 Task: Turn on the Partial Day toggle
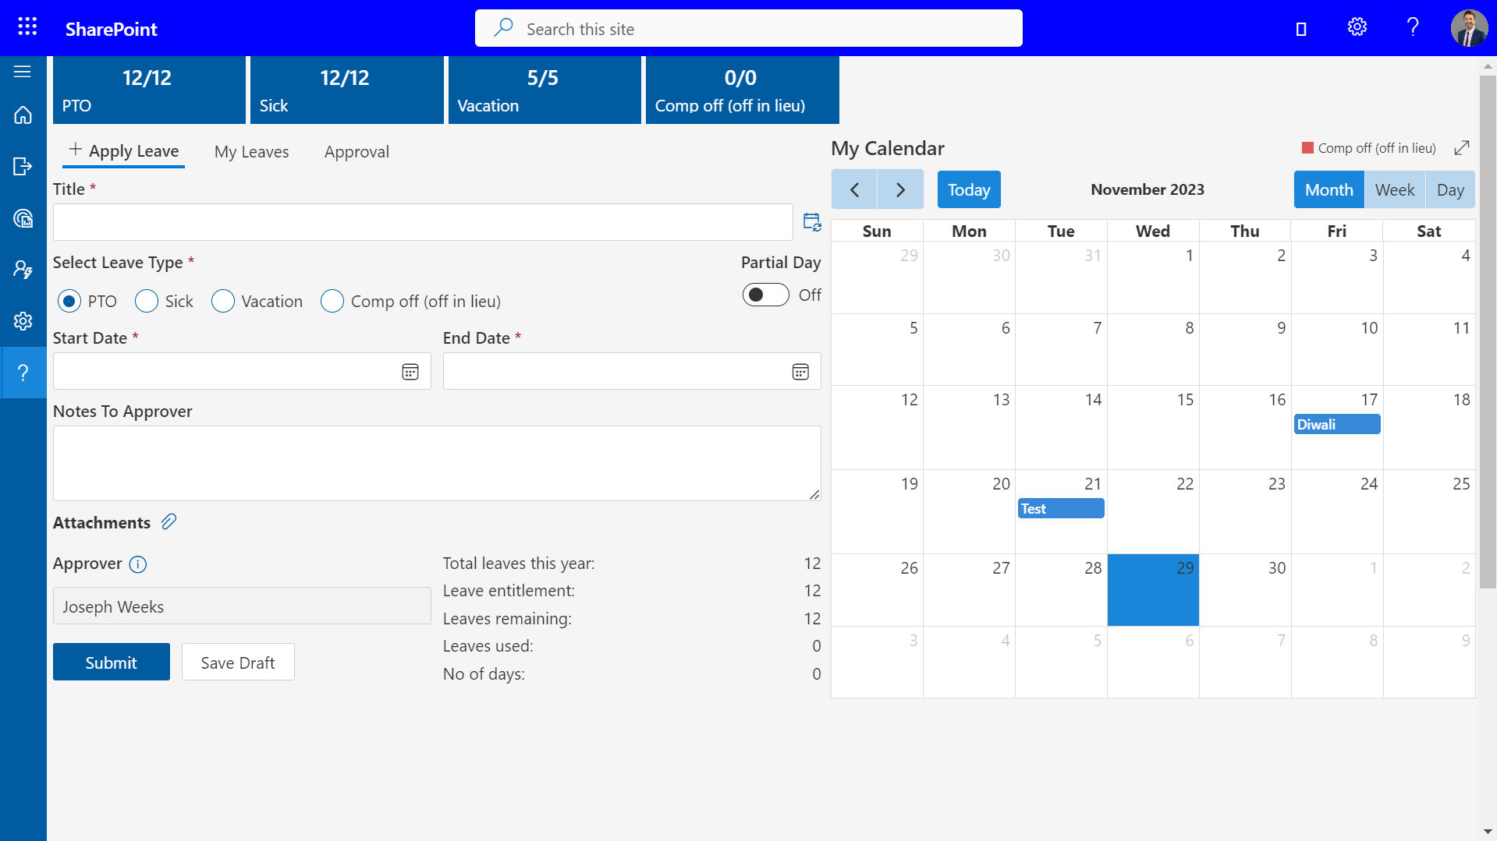point(765,295)
